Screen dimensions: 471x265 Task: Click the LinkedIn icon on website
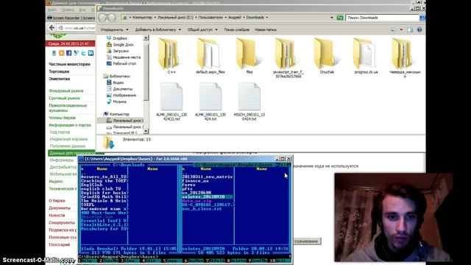pos(91,53)
